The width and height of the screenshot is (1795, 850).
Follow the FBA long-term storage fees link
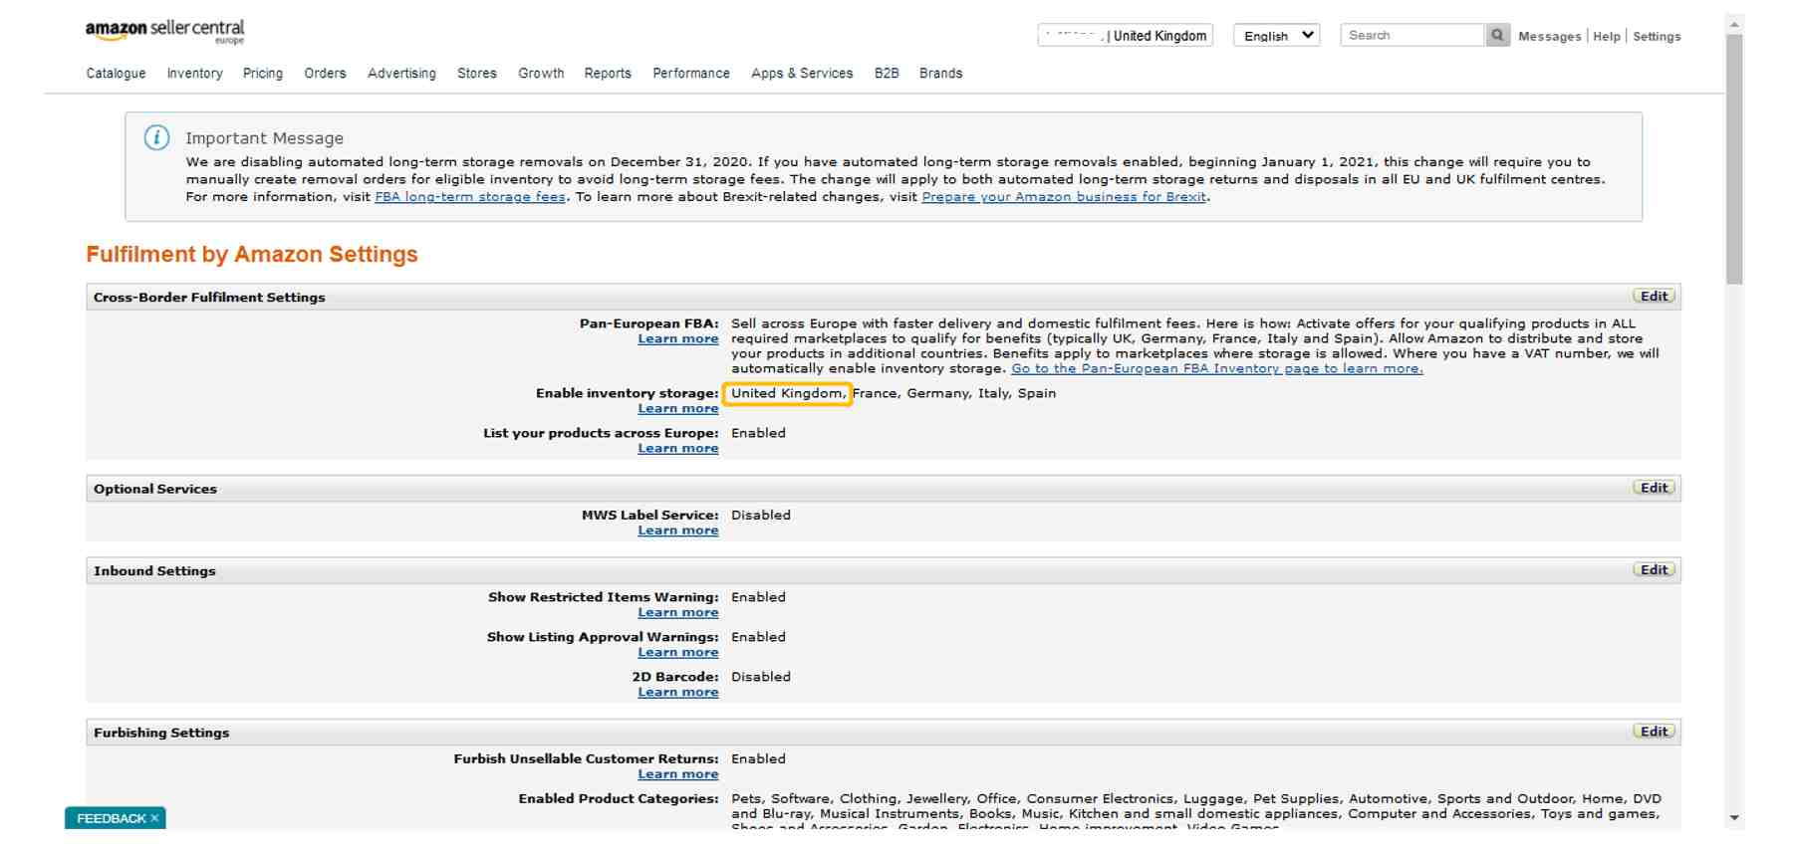(x=470, y=197)
